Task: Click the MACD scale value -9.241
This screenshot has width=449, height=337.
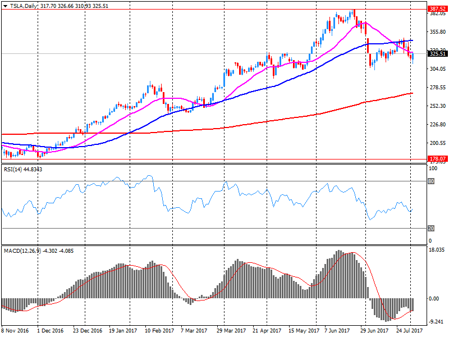Action: (x=436, y=321)
